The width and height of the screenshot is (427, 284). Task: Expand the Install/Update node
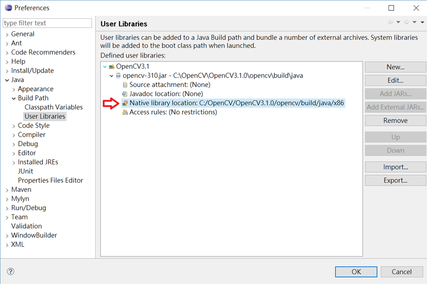click(x=7, y=71)
